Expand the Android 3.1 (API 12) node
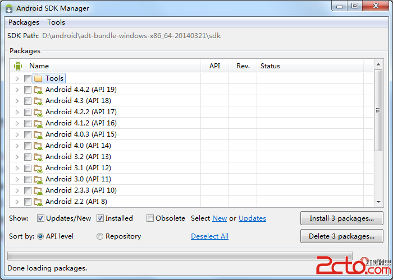393x280 pixels. [17, 168]
